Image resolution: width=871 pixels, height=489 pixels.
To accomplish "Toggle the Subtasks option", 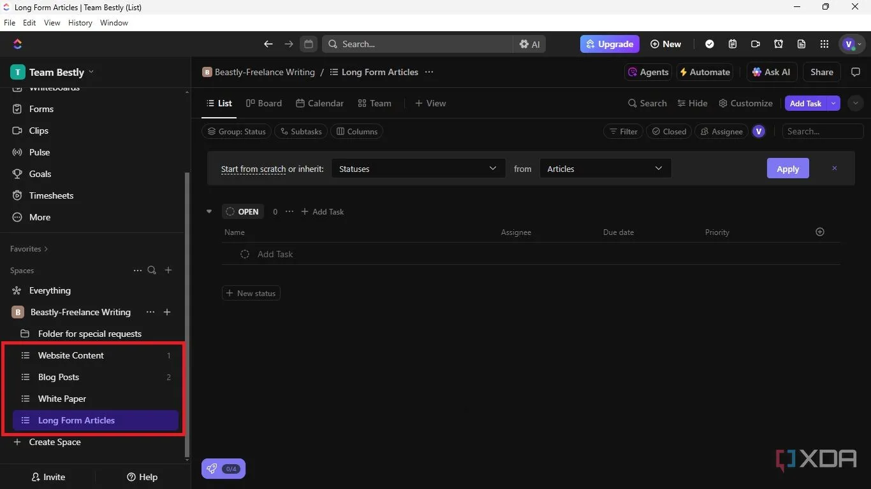I will pyautogui.click(x=301, y=131).
